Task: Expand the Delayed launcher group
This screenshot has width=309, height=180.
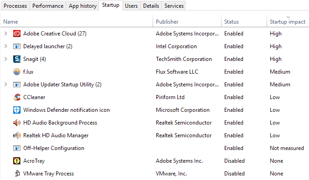Action: click(6, 46)
